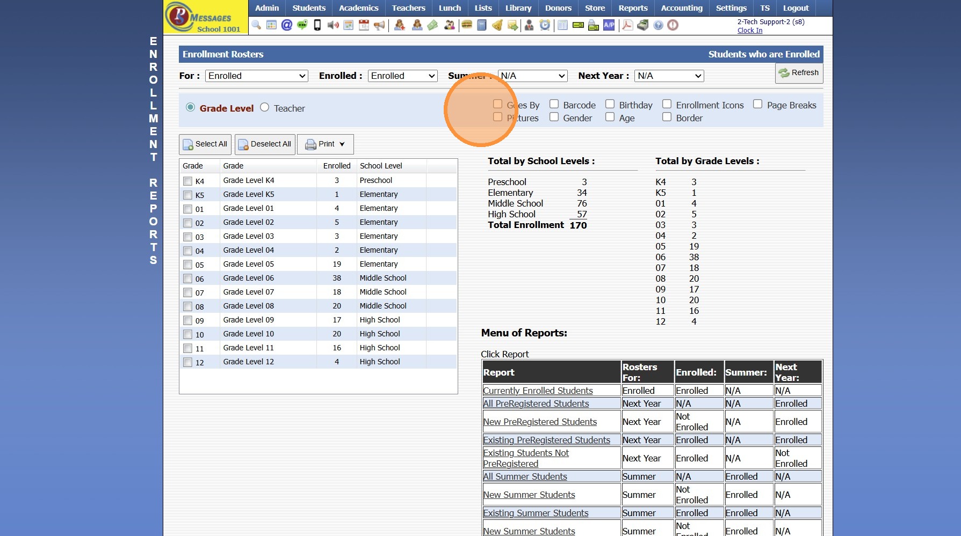Click the A/P accounts payable icon

609,25
